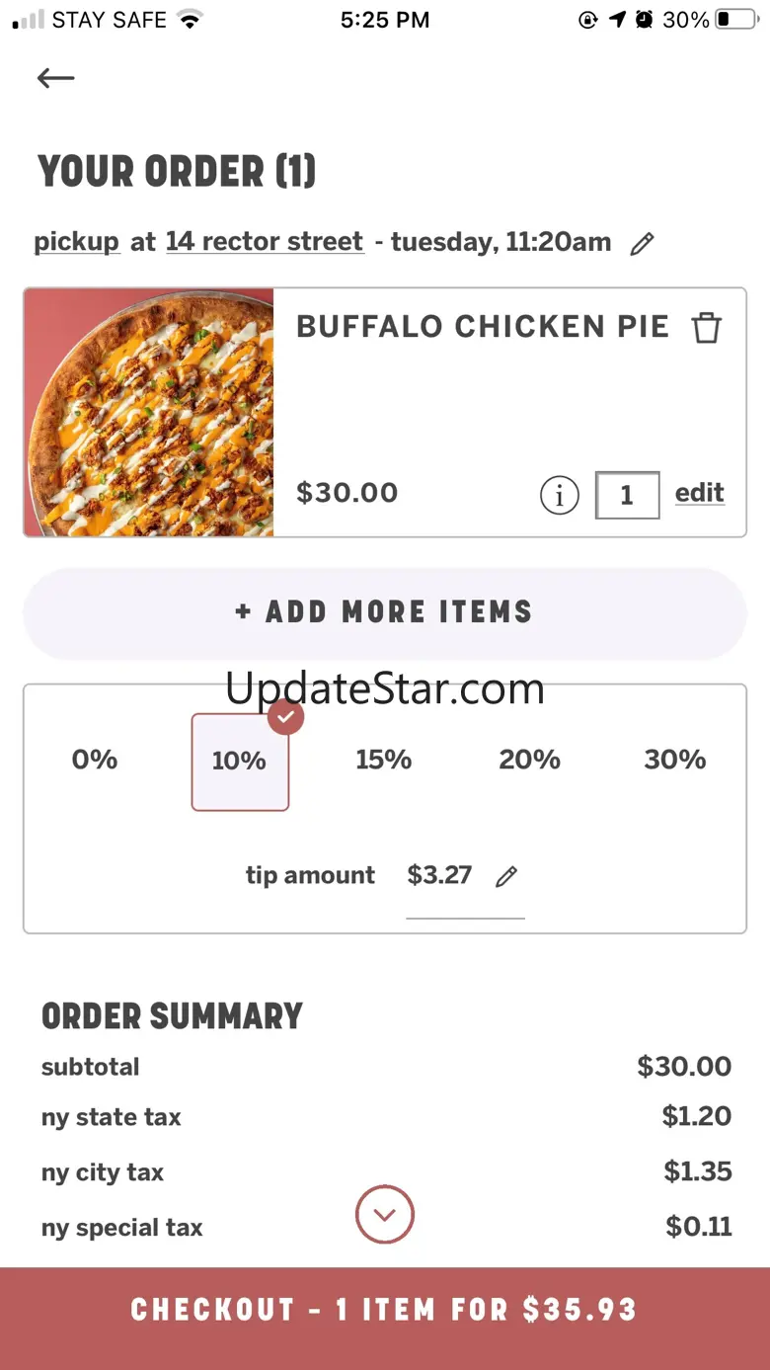Select the 0% tip option

(95, 760)
